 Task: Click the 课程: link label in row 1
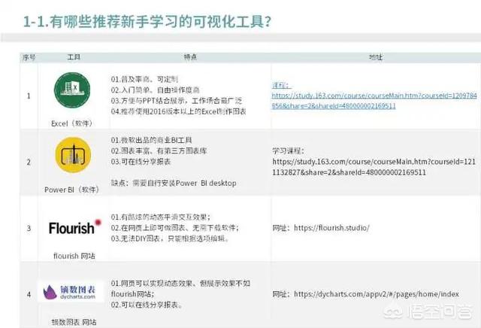pos(281,85)
